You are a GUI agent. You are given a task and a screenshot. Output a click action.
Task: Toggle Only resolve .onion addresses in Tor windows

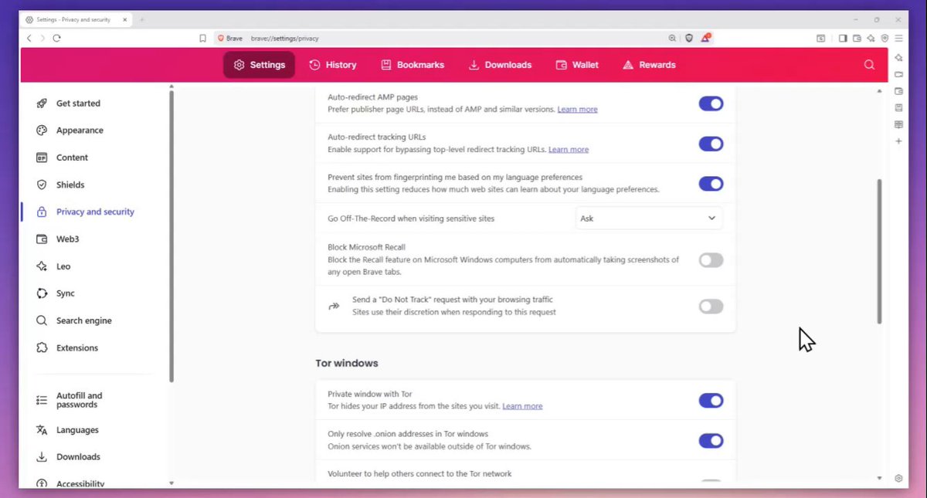[x=711, y=440]
